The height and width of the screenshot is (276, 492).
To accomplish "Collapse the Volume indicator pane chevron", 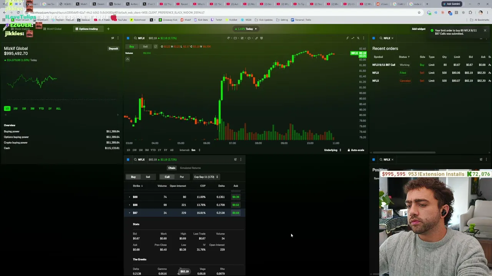I will (128, 59).
